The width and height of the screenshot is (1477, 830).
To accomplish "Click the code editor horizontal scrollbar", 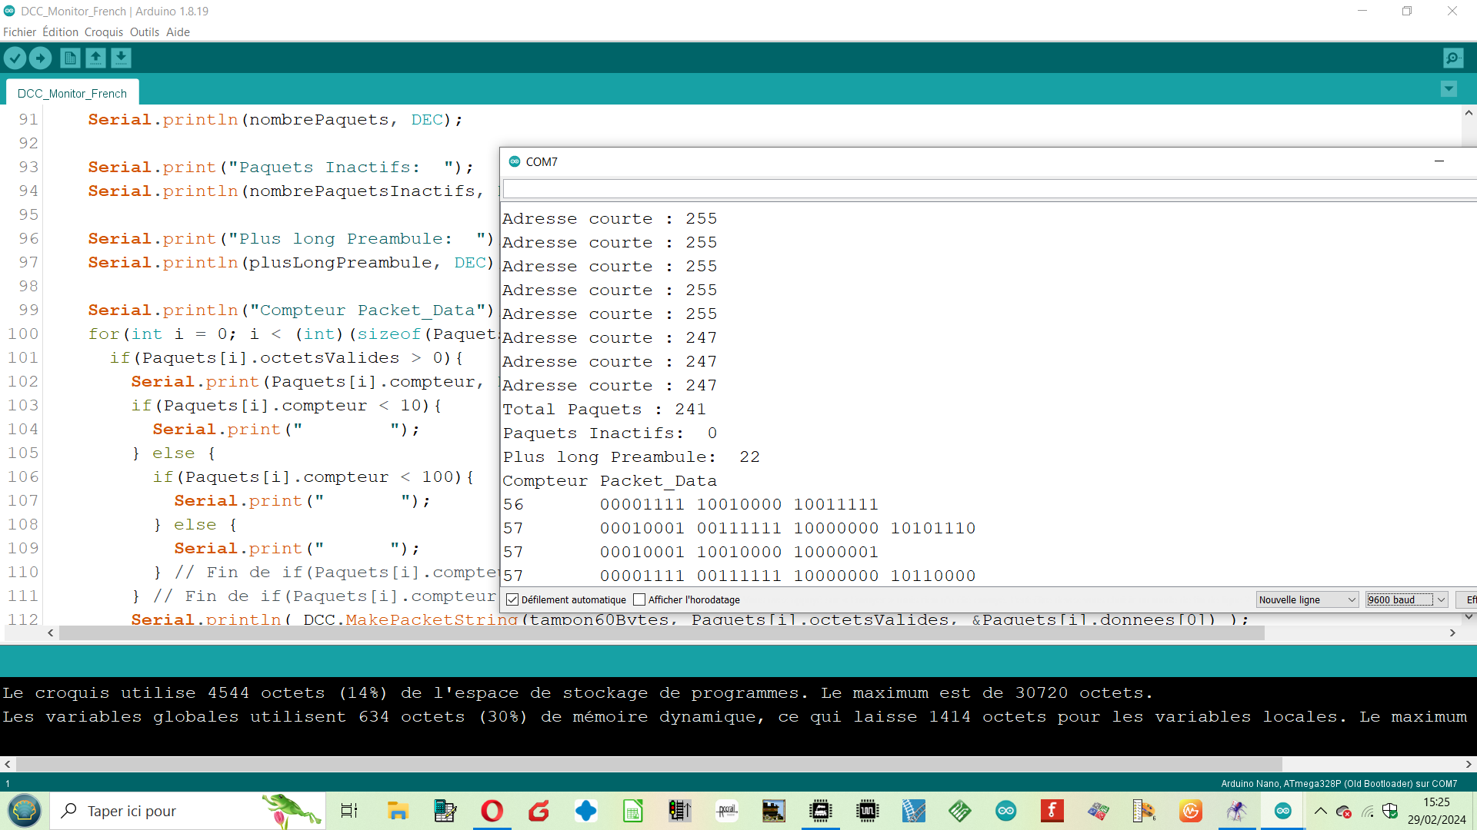I will click(662, 632).
